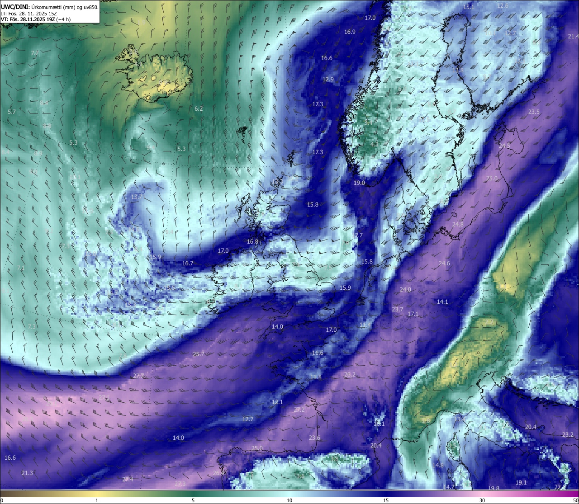The width and height of the screenshot is (579, 504).
Task: Click the 13.8 value over Sweden
Action: click(x=458, y=70)
